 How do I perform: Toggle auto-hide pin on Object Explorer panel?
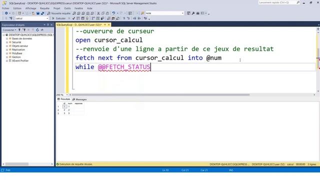[48, 24]
